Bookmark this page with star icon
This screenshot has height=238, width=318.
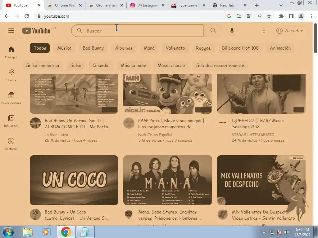click(269, 16)
